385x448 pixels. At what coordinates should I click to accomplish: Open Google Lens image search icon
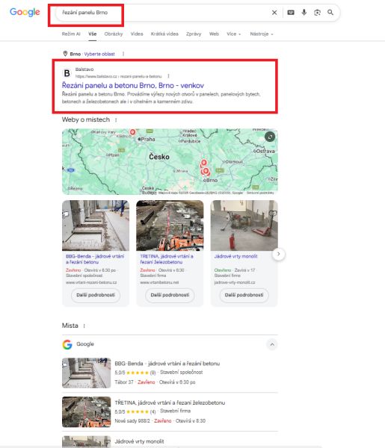click(317, 13)
